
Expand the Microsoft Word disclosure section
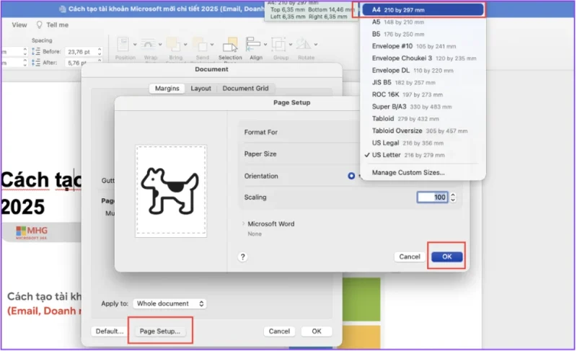point(243,224)
